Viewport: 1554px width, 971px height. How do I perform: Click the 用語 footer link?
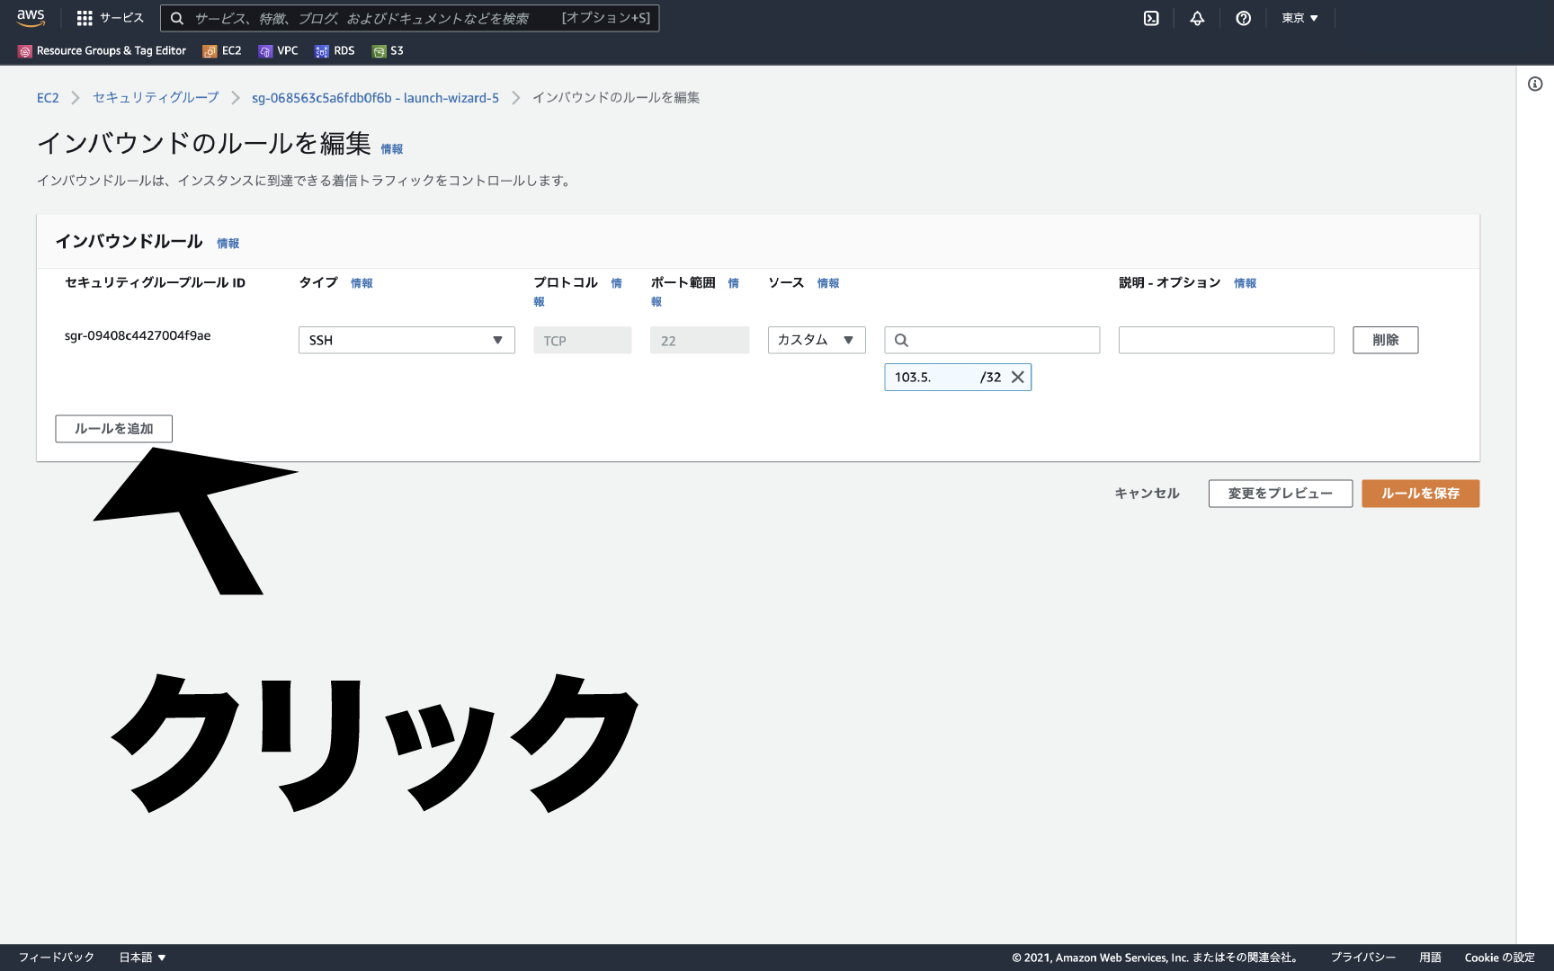1430,958
